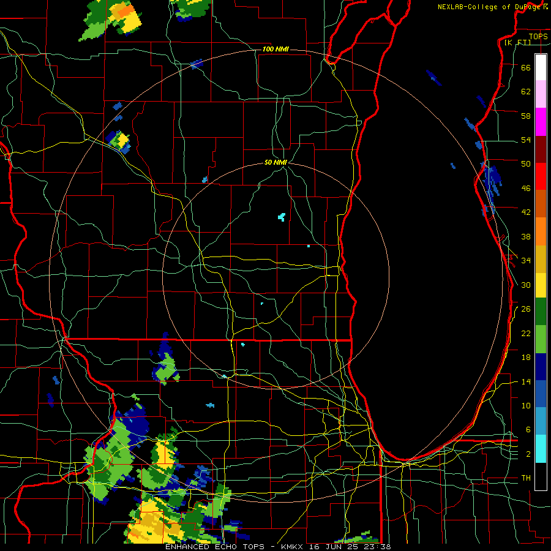Click the navy blue legend swatch beside 18

click(x=541, y=367)
